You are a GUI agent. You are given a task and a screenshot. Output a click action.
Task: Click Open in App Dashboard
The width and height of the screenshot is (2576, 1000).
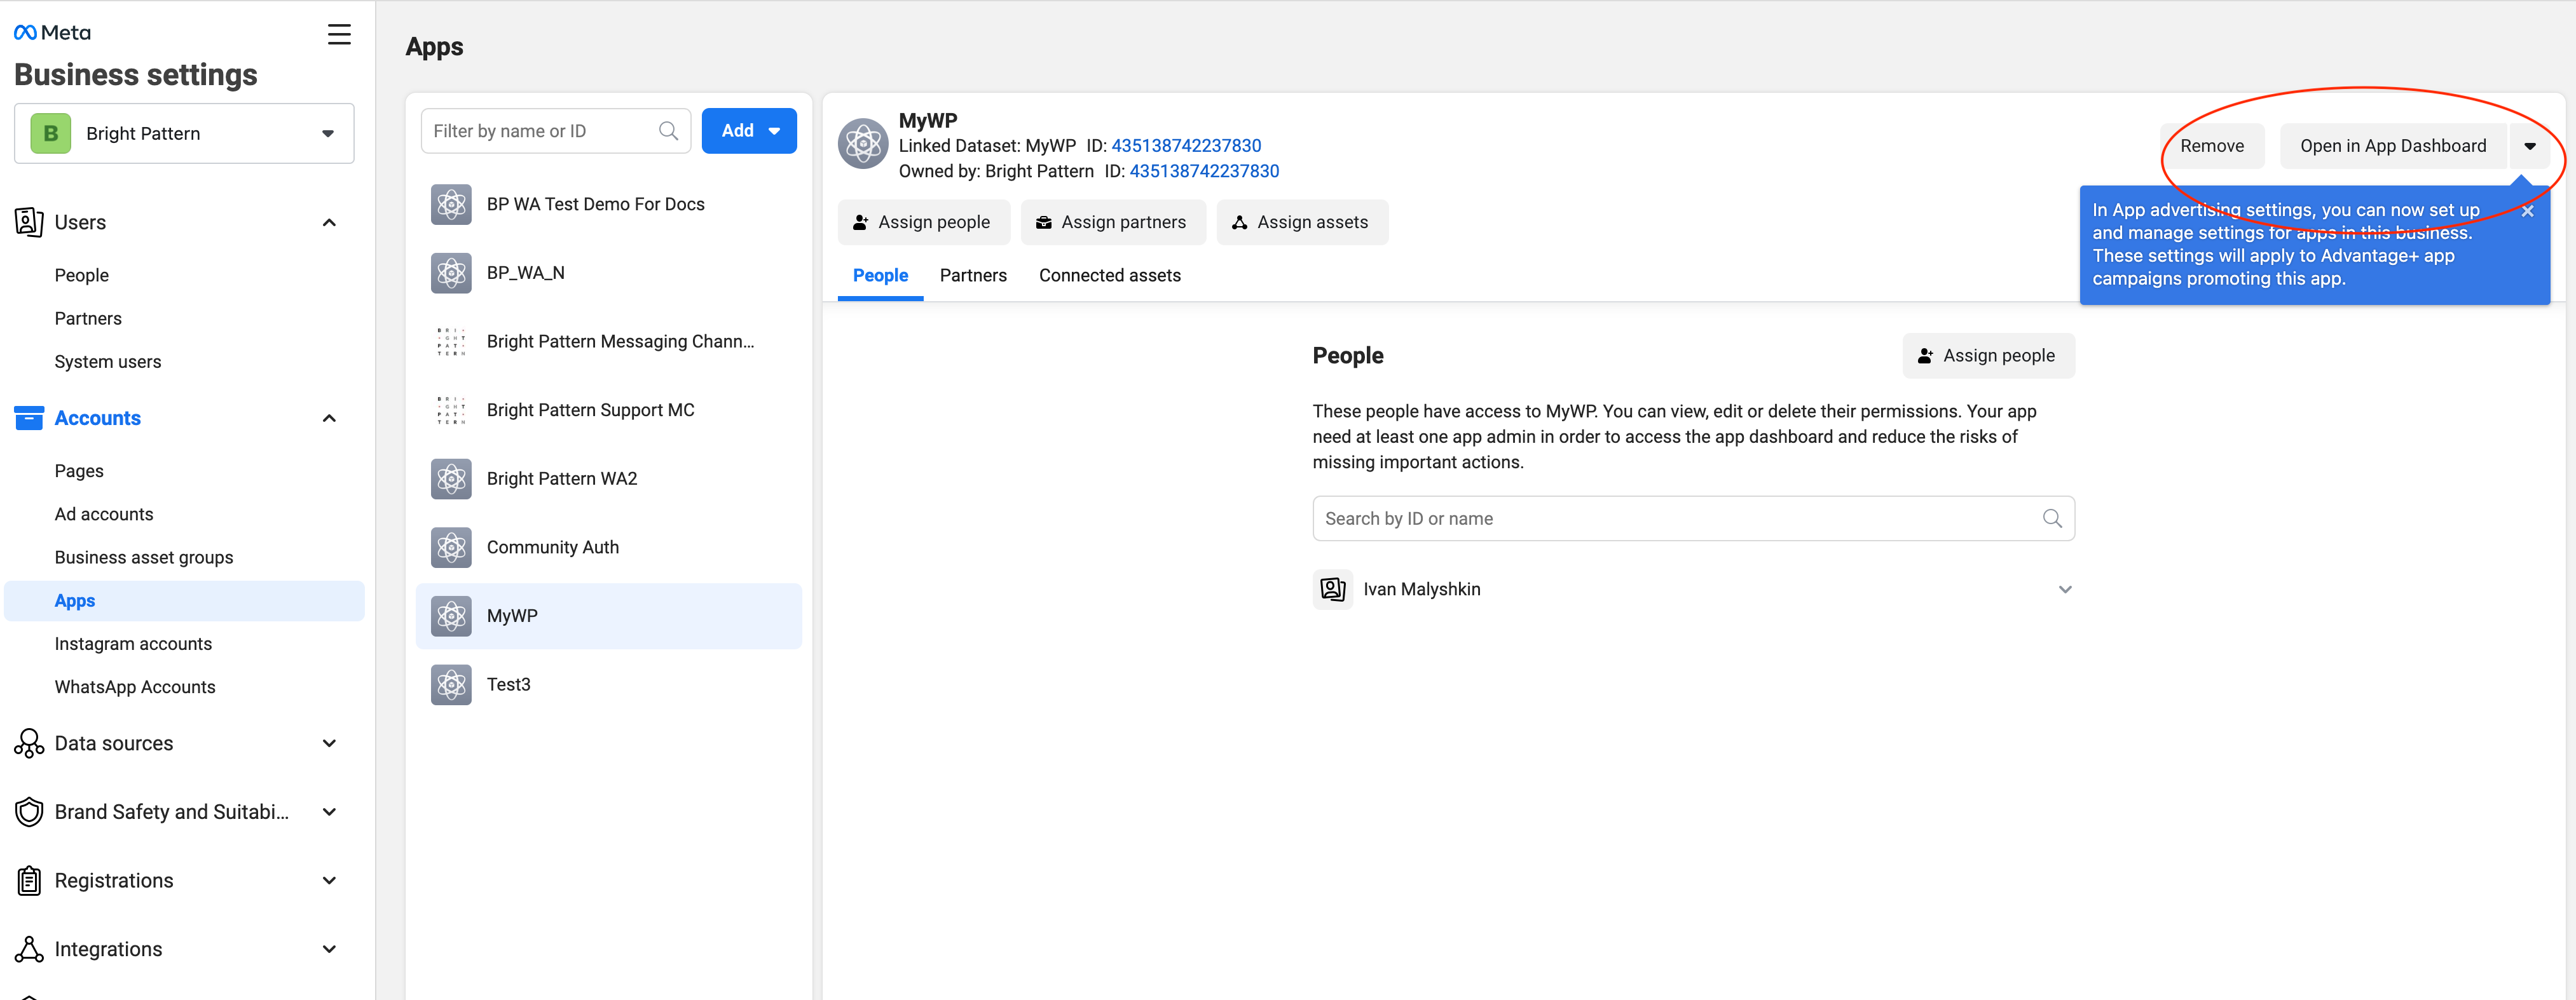pyautogui.click(x=2393, y=146)
